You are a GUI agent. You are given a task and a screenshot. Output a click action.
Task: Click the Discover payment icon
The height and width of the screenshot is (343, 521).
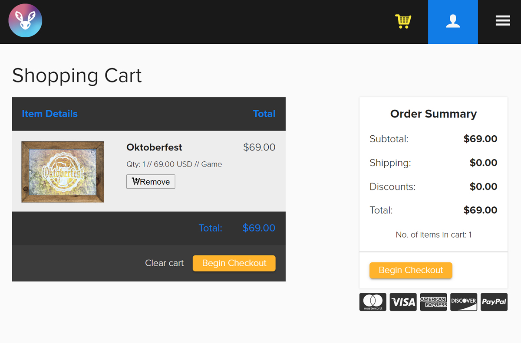(464, 302)
